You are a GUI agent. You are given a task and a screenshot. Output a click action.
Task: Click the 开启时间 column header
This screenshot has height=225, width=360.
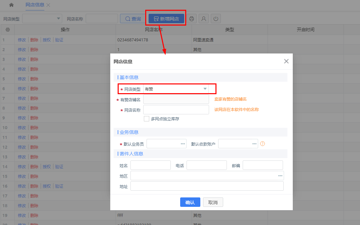click(x=306, y=30)
